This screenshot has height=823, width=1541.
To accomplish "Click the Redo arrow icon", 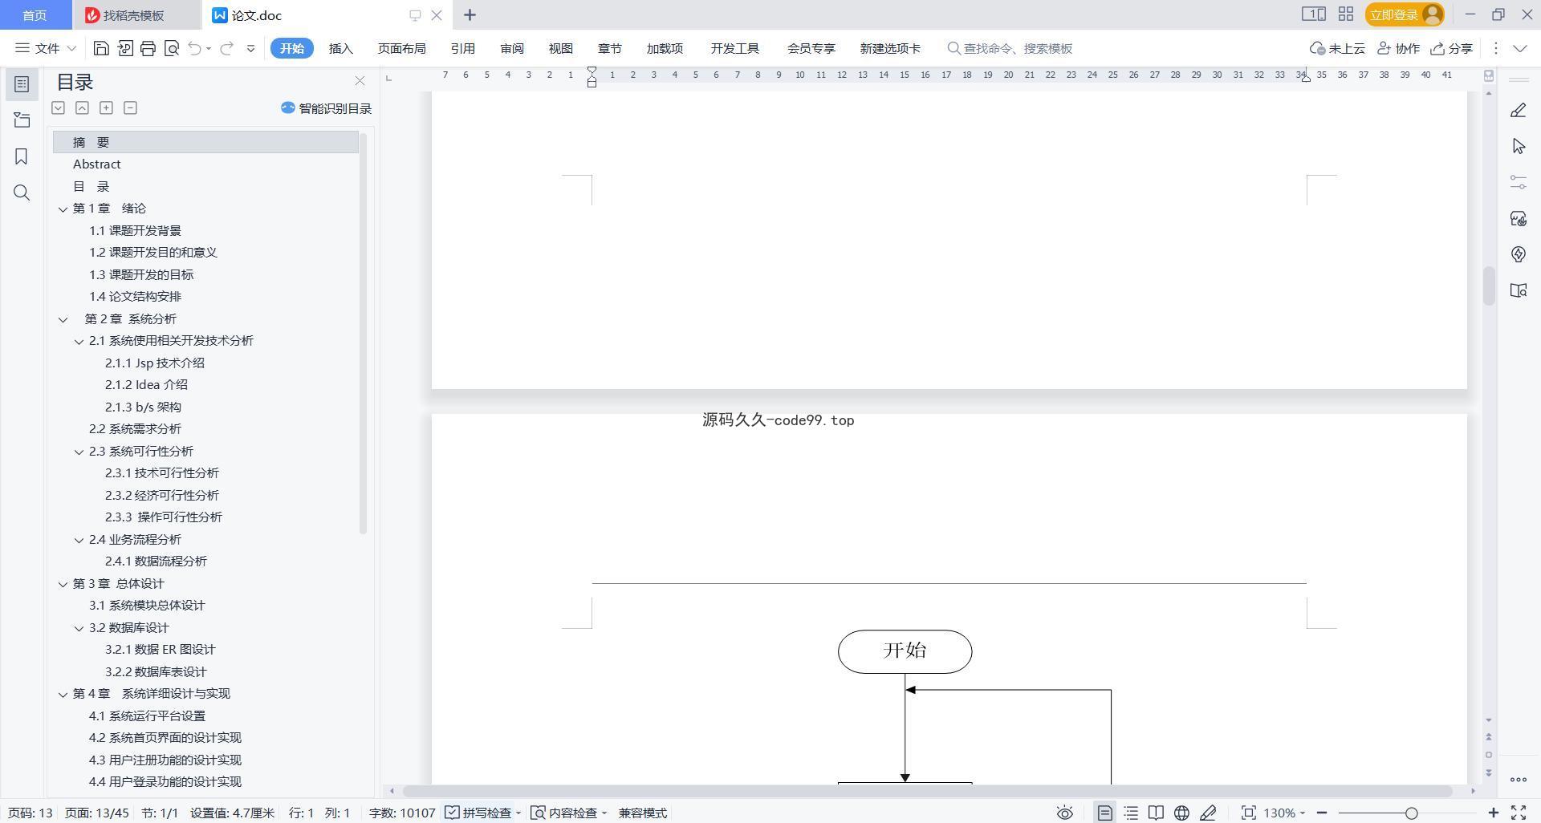I will pos(227,48).
